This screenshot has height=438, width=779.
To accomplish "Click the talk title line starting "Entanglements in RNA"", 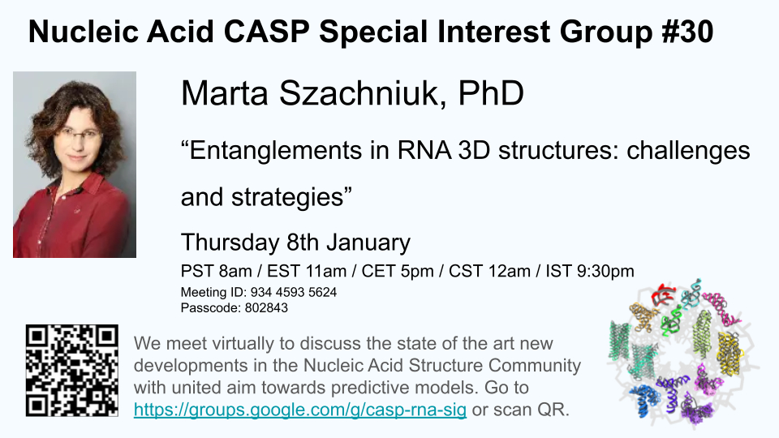I will 465,150.
